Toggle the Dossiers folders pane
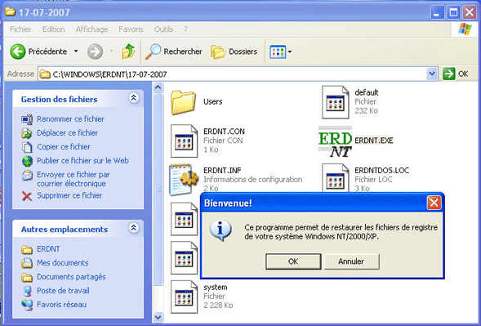The image size is (481, 326). pyautogui.click(x=234, y=51)
